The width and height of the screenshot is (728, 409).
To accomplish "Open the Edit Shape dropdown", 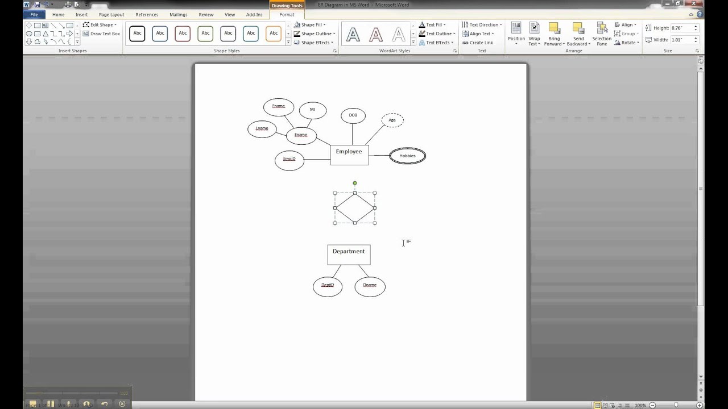I will pyautogui.click(x=100, y=25).
